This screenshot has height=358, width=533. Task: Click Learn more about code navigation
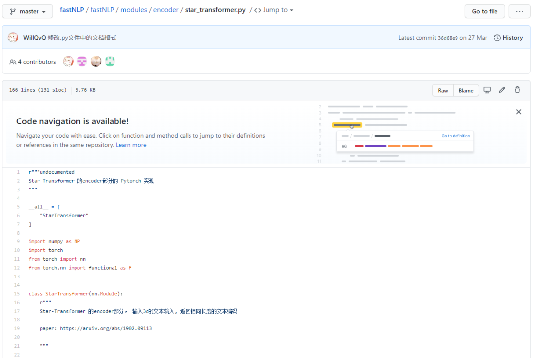click(x=131, y=145)
